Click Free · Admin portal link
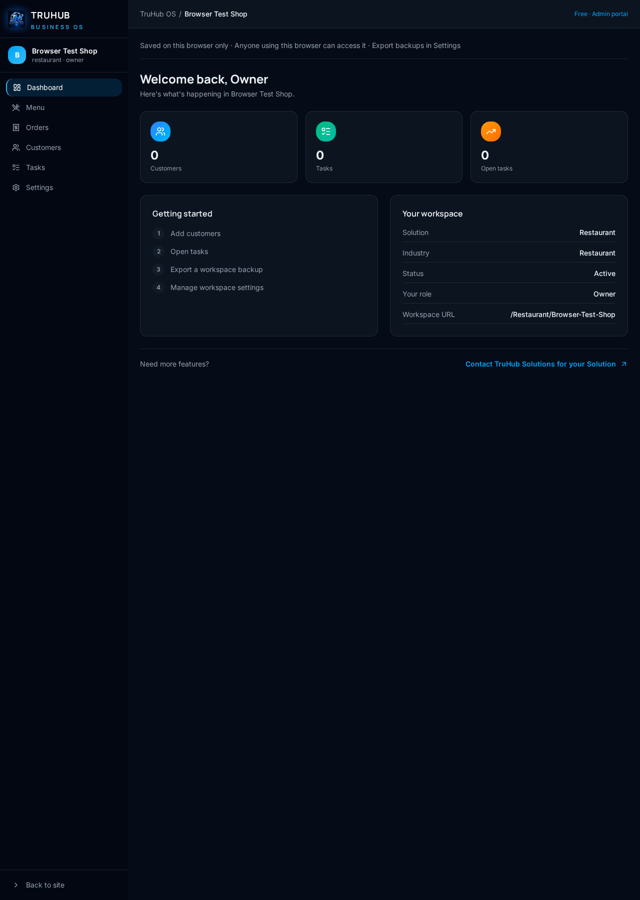 point(601,14)
